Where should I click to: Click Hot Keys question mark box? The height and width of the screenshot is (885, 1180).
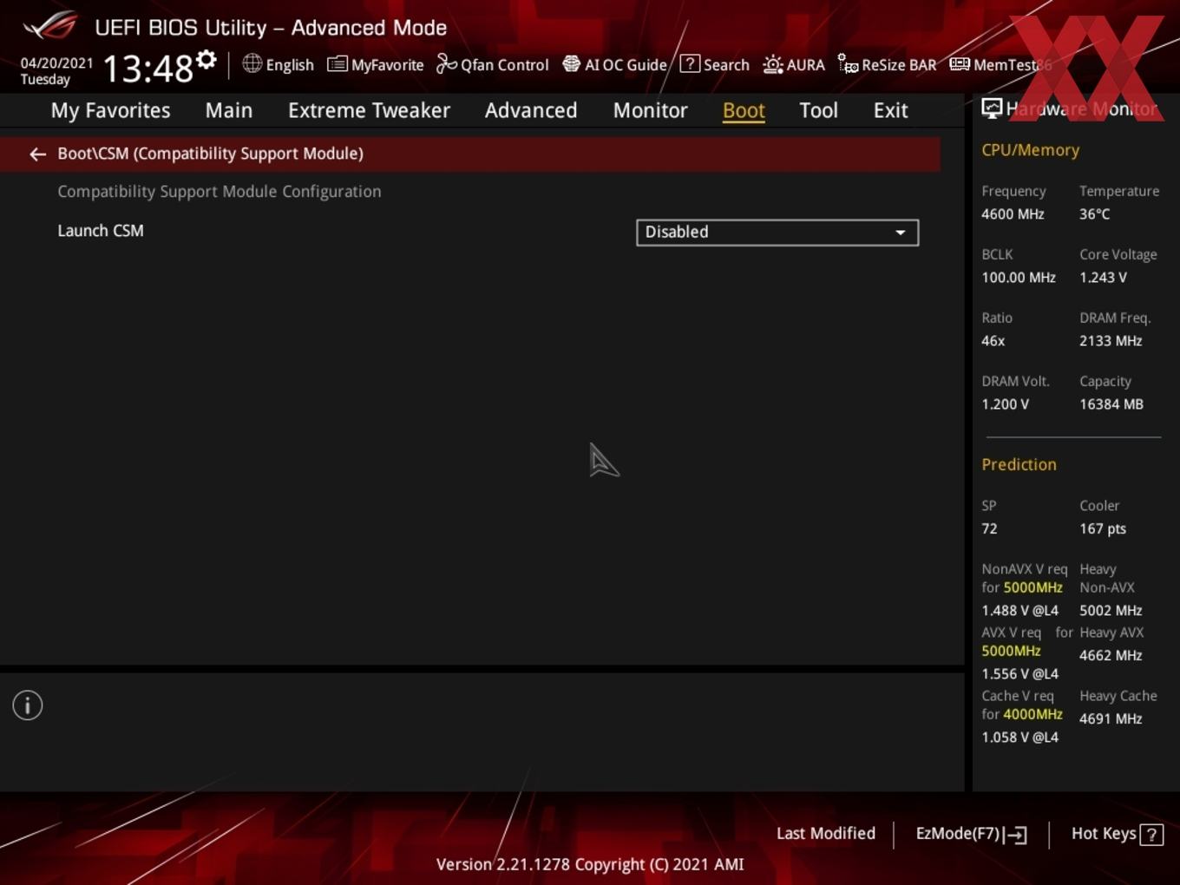[x=1151, y=835]
